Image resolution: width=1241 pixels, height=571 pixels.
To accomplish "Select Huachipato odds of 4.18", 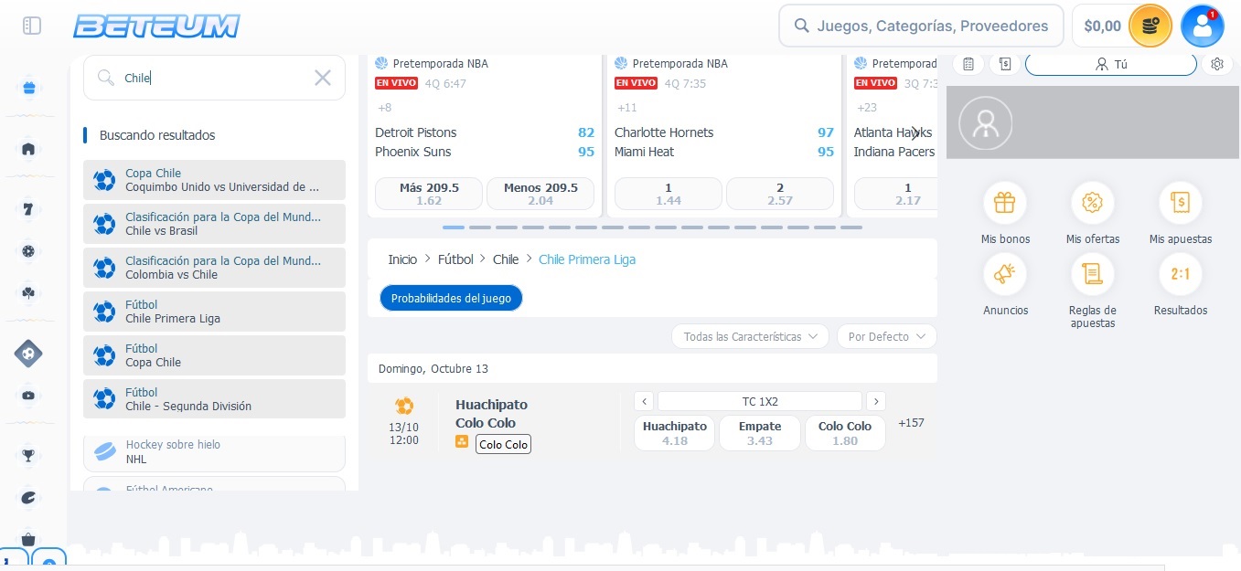I will [x=674, y=432].
